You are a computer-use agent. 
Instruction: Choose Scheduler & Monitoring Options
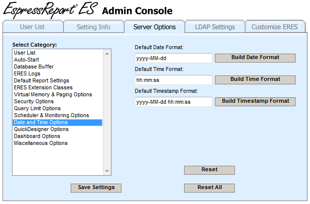(57, 115)
